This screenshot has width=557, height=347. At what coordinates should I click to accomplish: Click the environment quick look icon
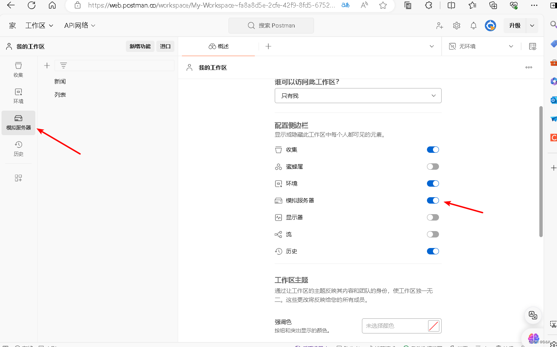(x=533, y=46)
